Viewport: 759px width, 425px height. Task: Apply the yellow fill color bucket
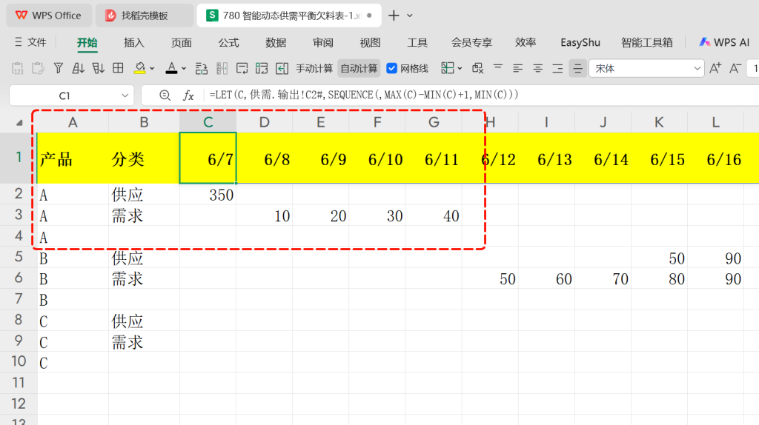click(139, 68)
